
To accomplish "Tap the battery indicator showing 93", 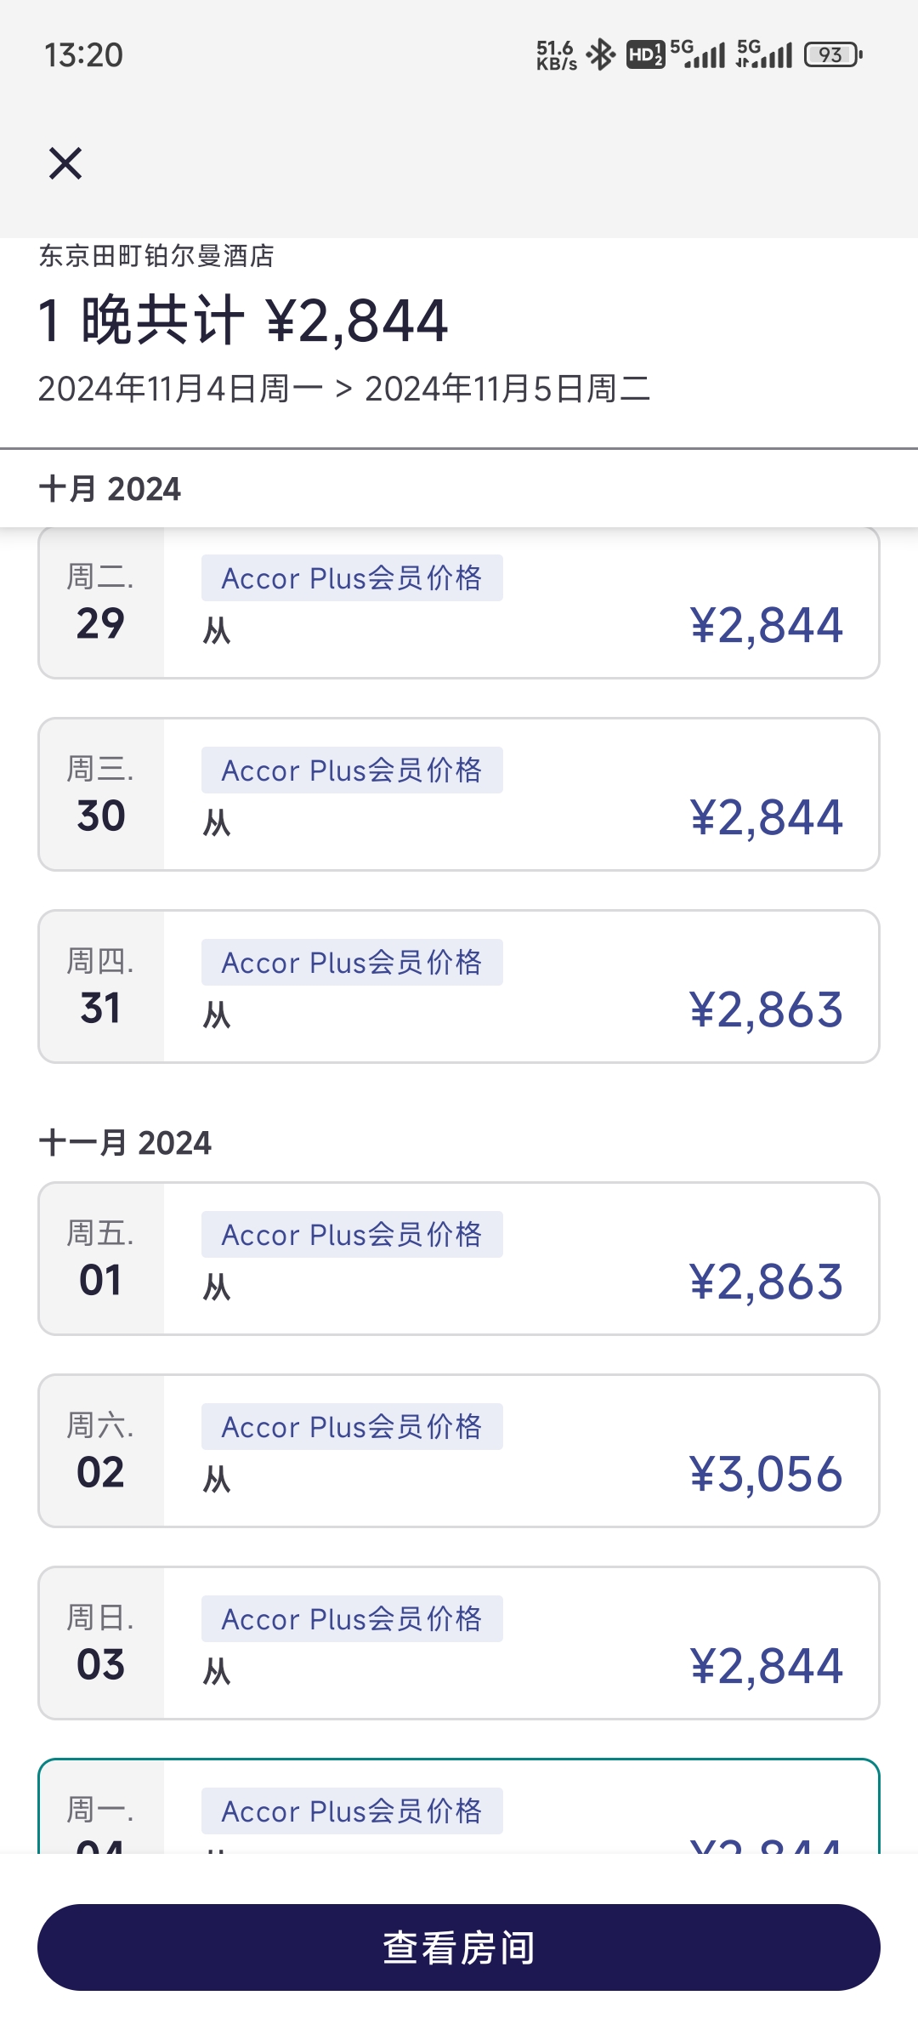I will pos(834,54).
